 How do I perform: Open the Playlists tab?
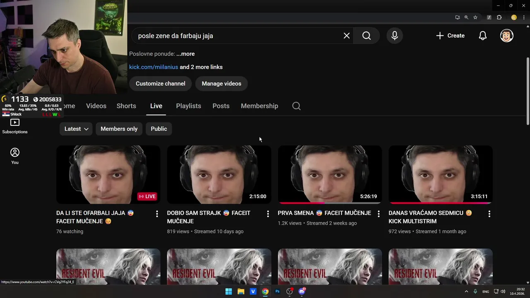pos(188,106)
